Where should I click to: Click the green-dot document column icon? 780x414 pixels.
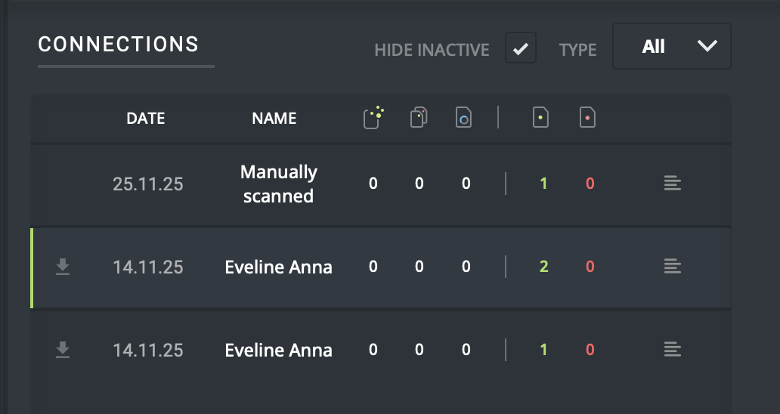click(x=540, y=118)
